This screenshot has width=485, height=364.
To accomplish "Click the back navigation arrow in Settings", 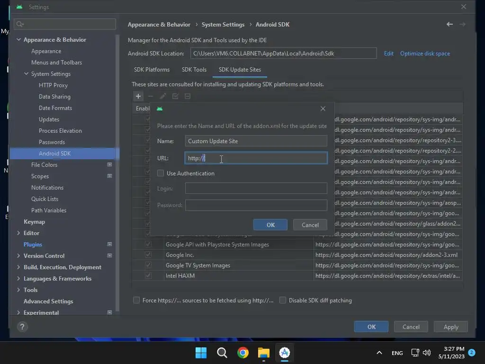I will point(450,24).
